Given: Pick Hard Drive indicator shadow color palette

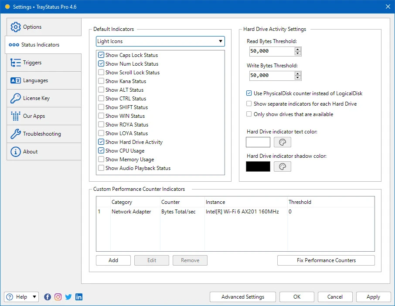Looking at the screenshot, I should pyautogui.click(x=283, y=166).
